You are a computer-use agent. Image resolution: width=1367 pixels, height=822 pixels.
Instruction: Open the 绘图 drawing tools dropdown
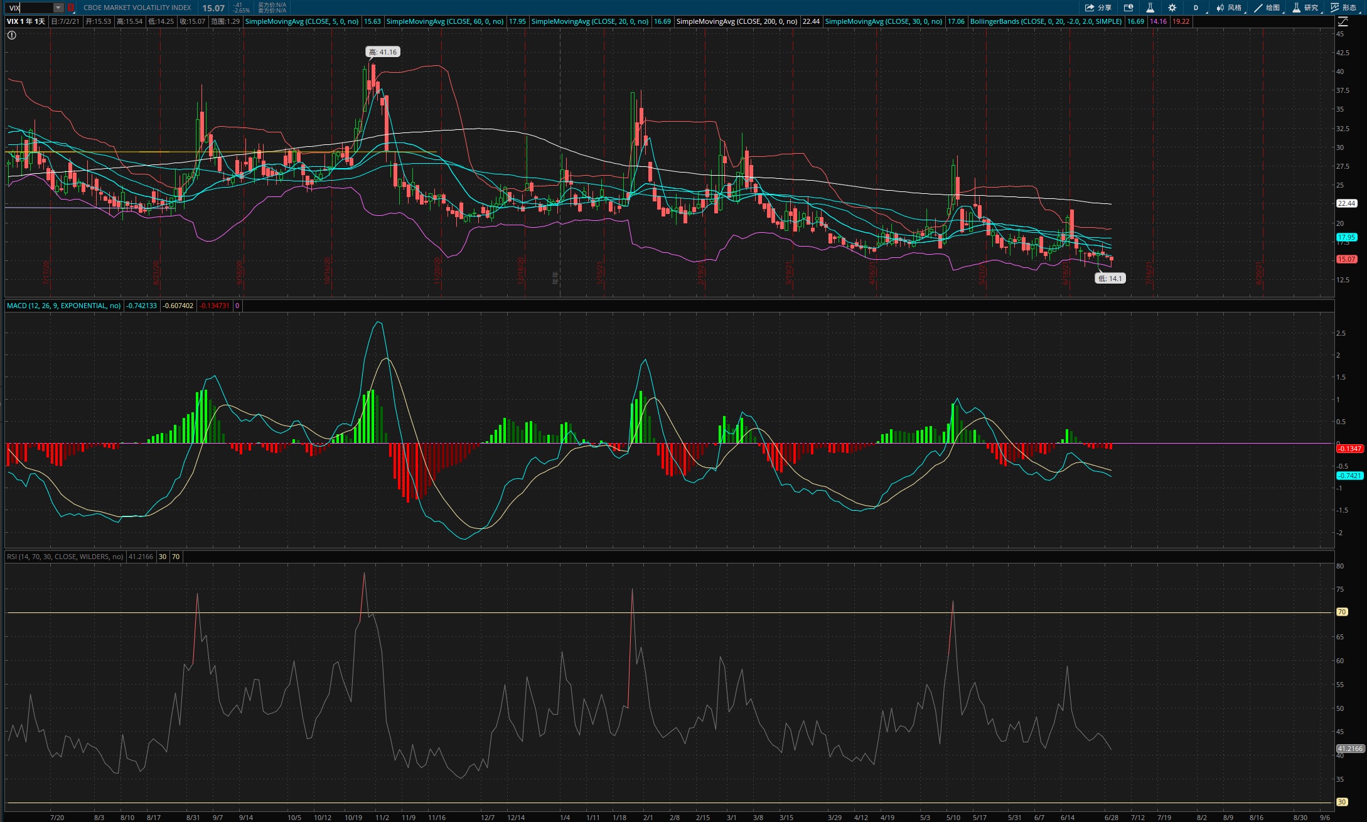point(1268,8)
